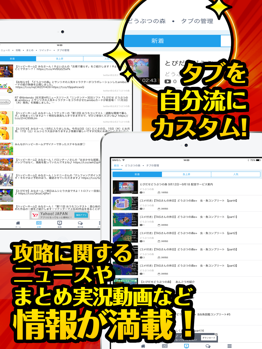The width and height of the screenshot is (262, 349).
Task: Open タブの管理 on left iPad
Action: [x=63, y=50]
